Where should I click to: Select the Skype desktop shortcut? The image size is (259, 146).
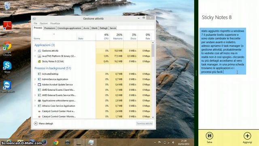pyautogui.click(x=7, y=67)
